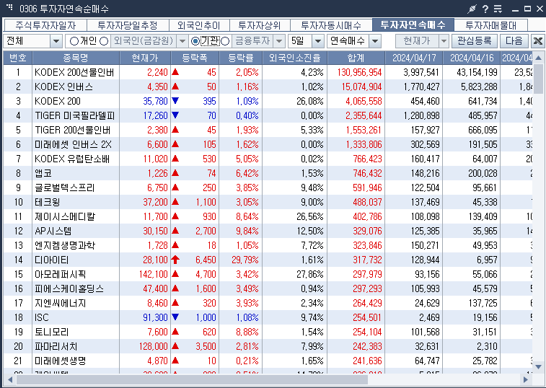This screenshot has width=546, height=388.
Task: Select the KODEX 200 stock name
Action: [x=58, y=102]
